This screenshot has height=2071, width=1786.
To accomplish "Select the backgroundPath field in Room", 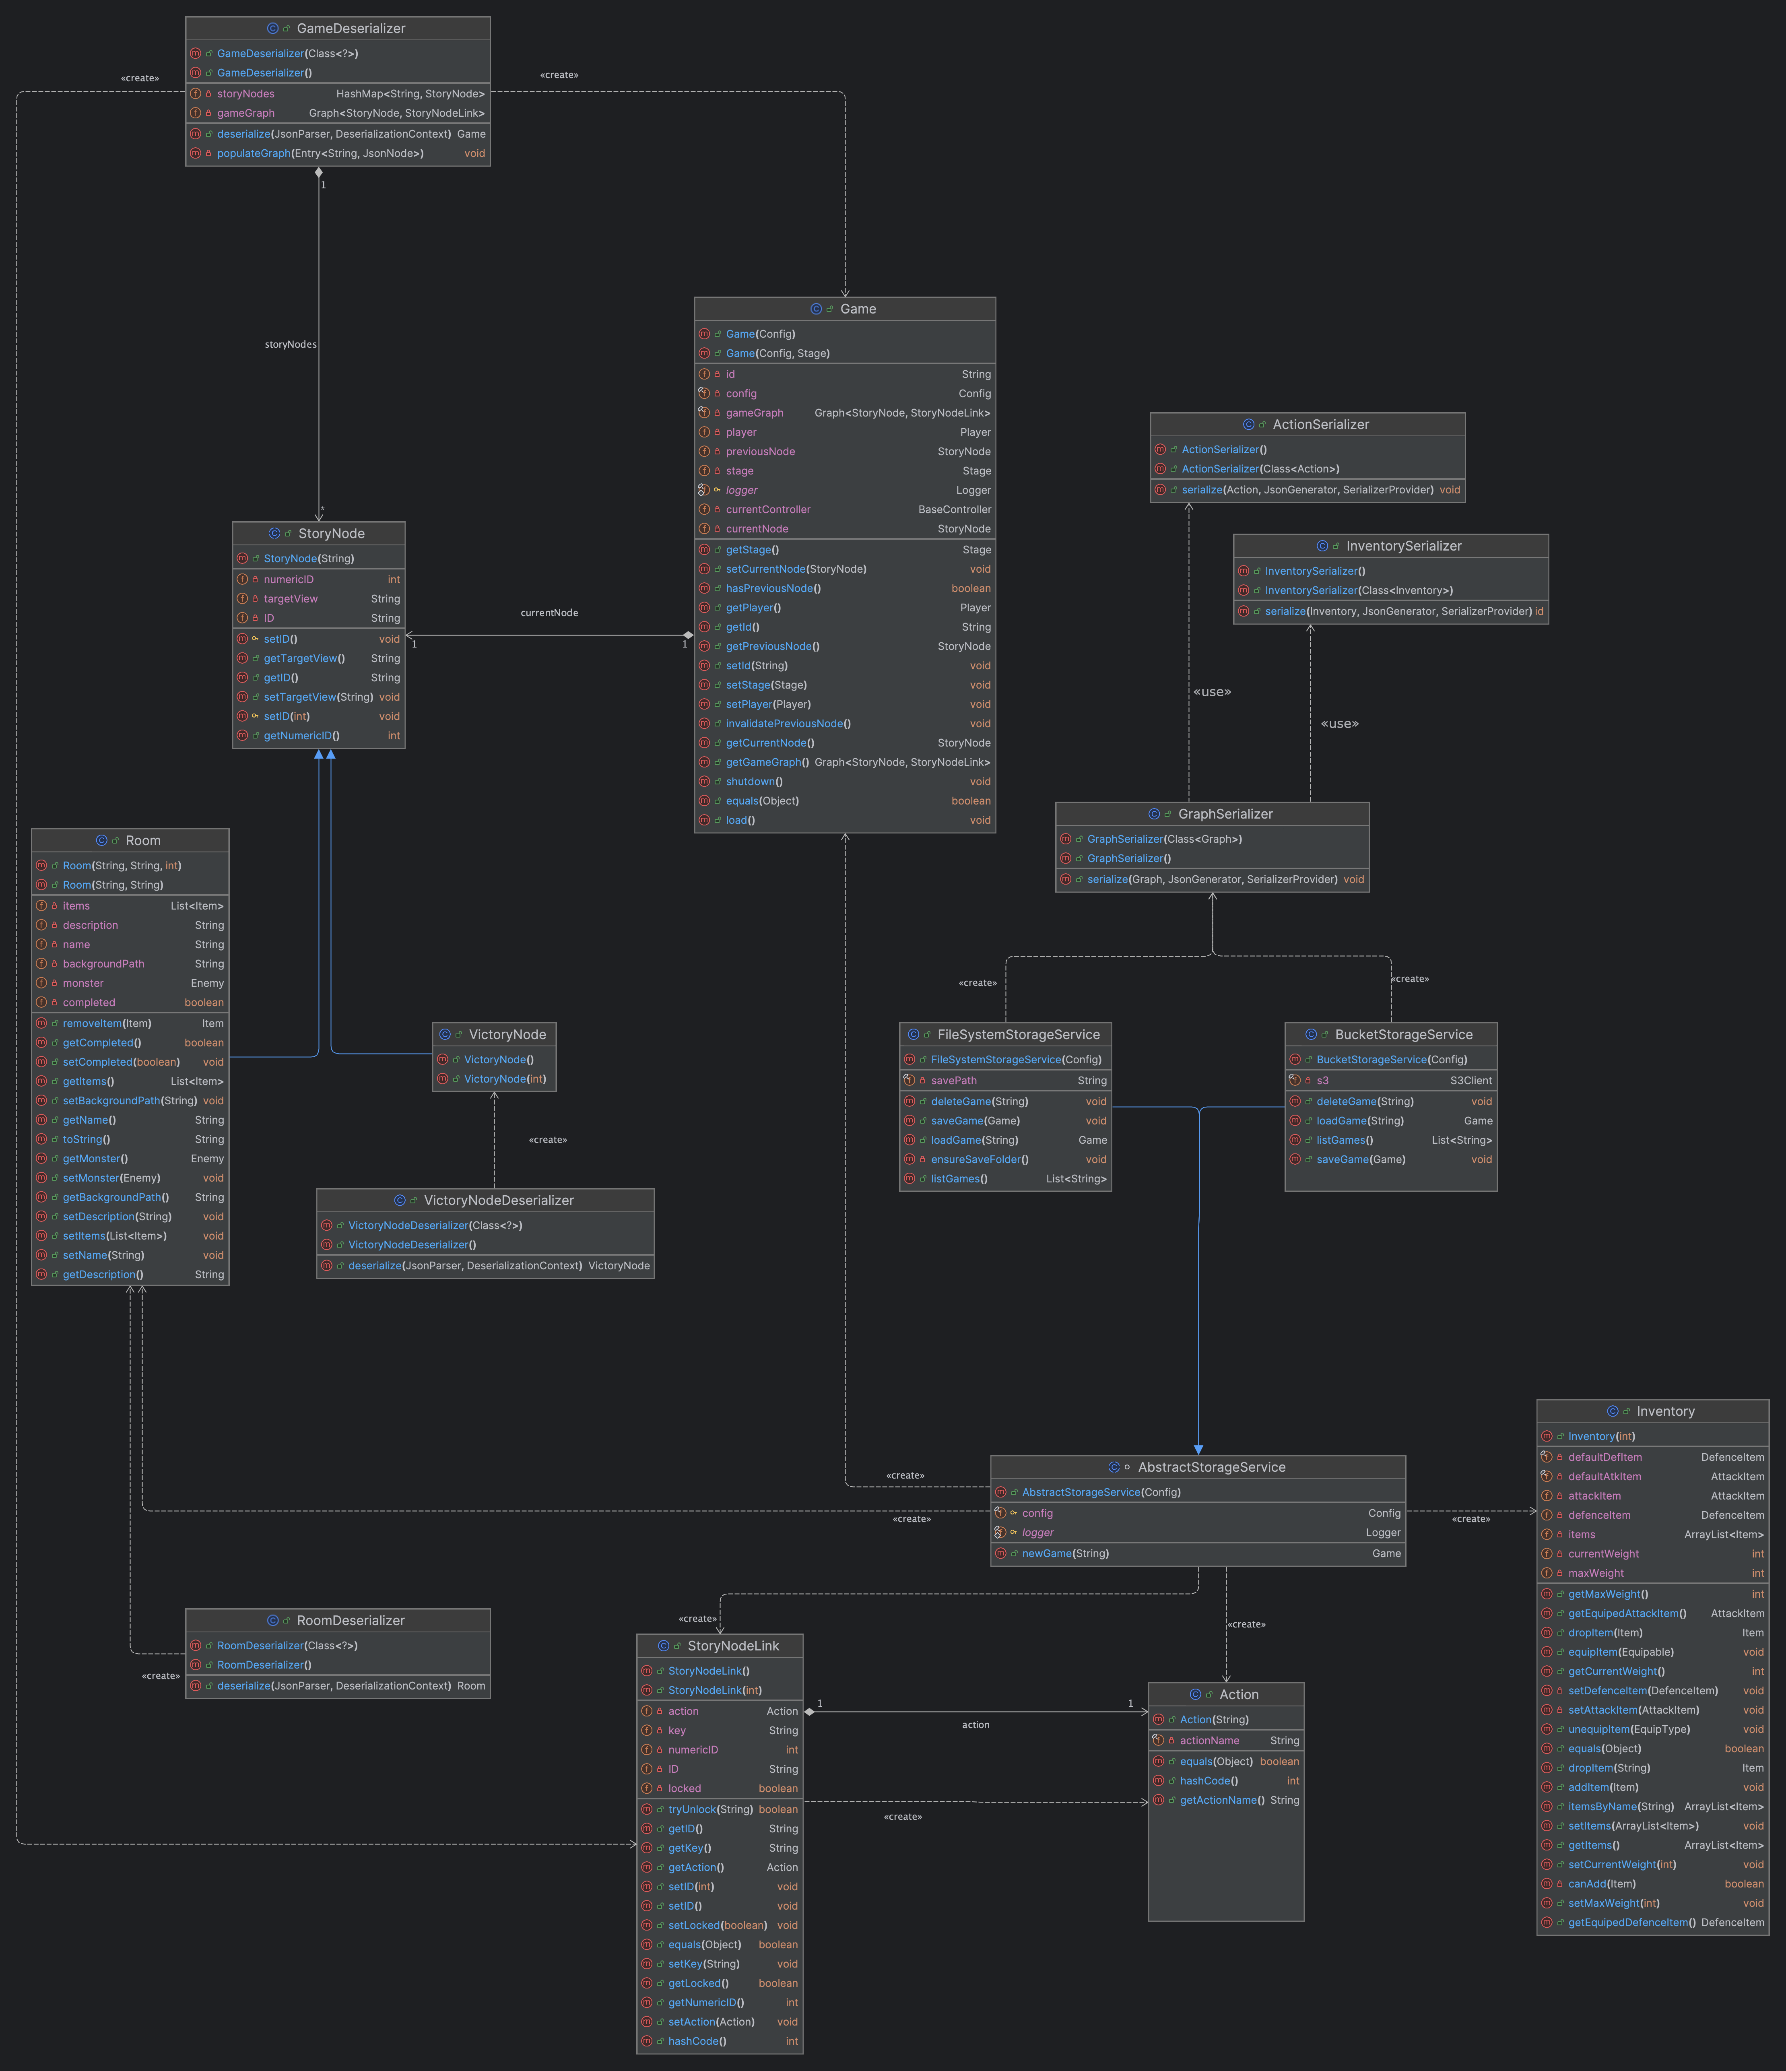I will (130, 965).
